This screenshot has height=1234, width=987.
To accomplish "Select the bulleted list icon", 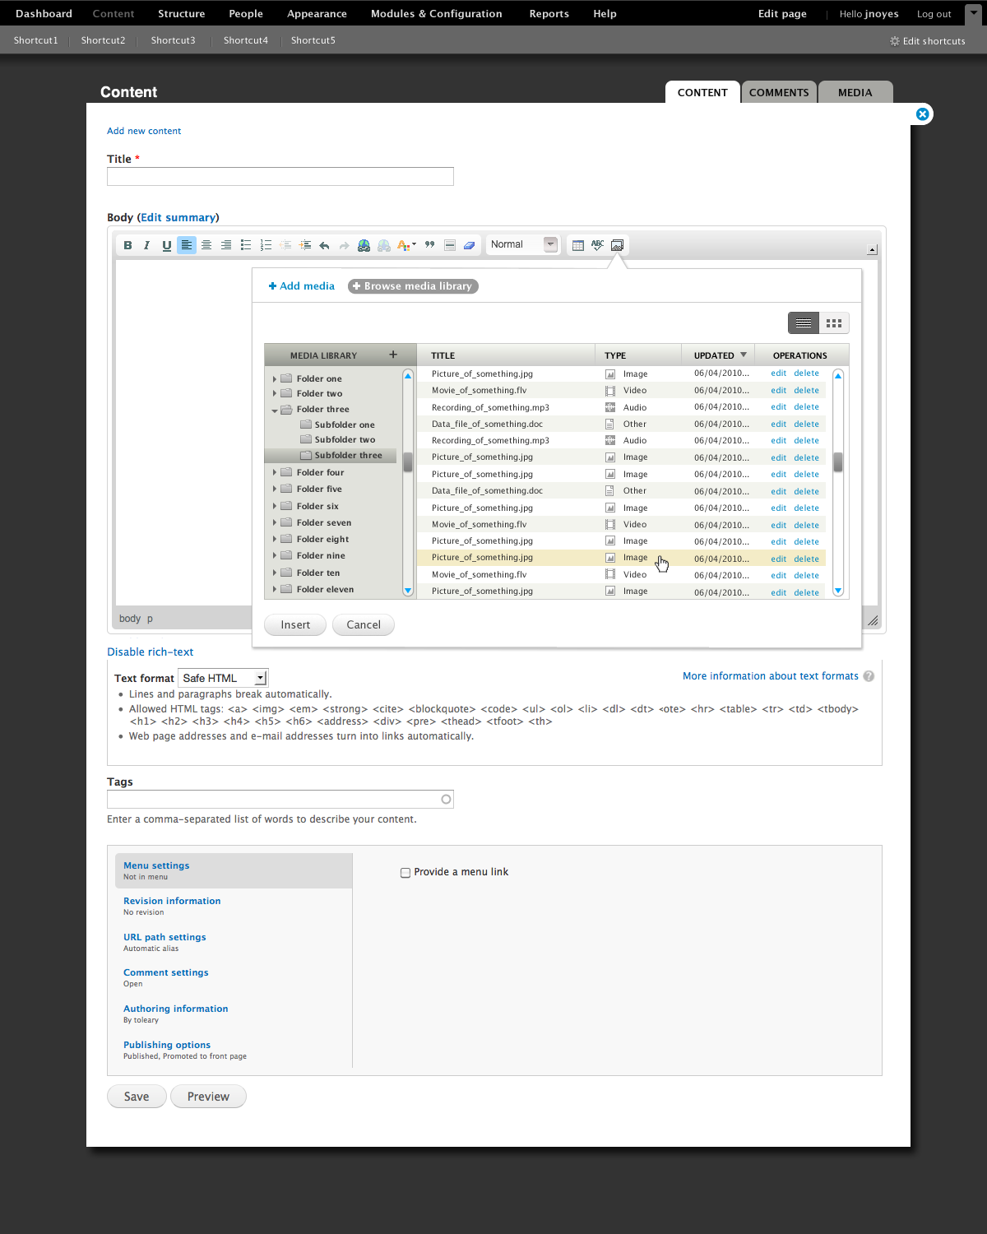I will point(245,244).
